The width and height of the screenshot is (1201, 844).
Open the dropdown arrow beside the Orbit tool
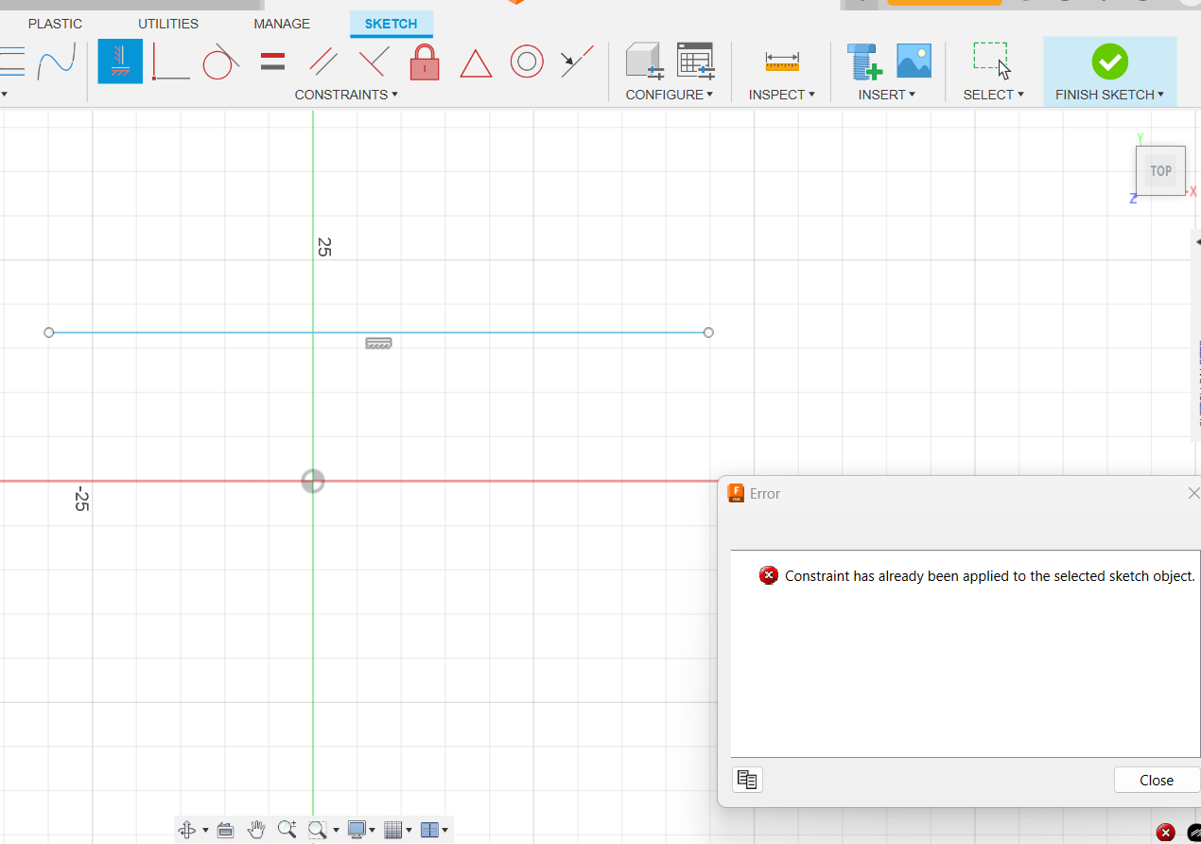point(204,831)
